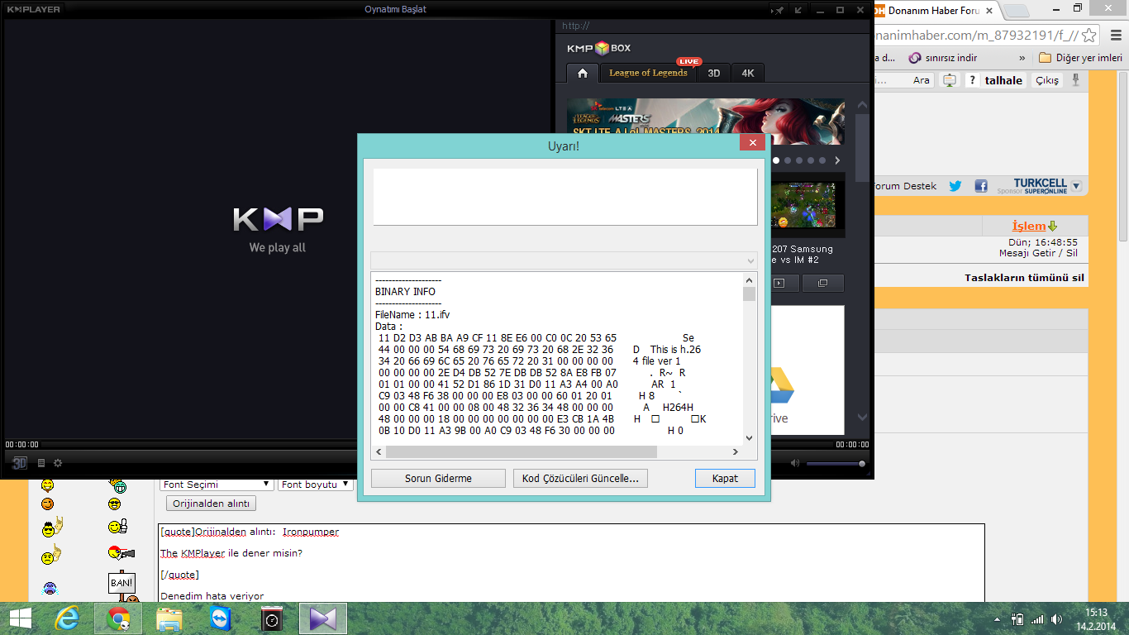This screenshot has width=1129, height=635.
Task: Open KMPlayer settings gear icon
Action: 58,464
